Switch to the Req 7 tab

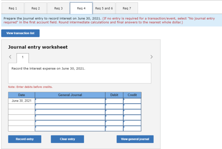[127, 8]
